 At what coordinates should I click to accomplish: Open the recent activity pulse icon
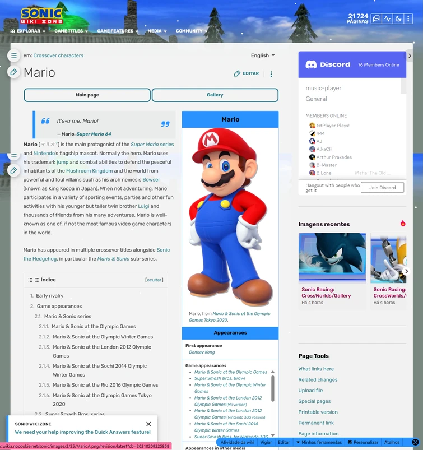point(387,18)
